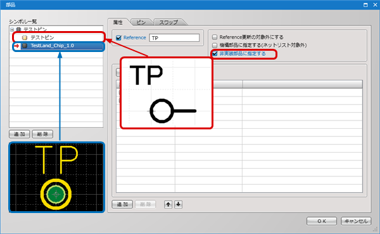This screenshot has width=380, height=234.
Task: Click the disabled 削除 button below attribute table
Action: pyautogui.click(x=146, y=204)
